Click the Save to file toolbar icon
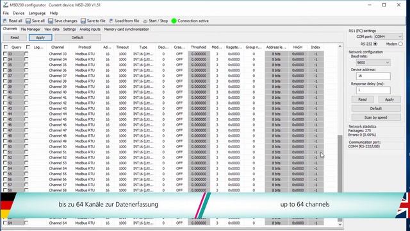Viewport: 410px width, 231px height. [x=83, y=21]
